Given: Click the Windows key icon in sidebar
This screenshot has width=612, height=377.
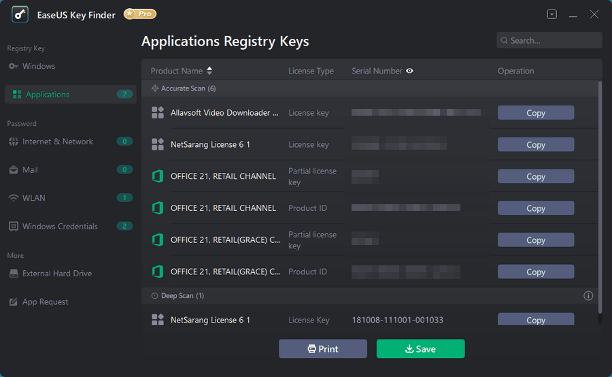Looking at the screenshot, I should click(x=14, y=66).
